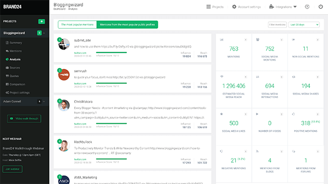Click lilachbullock profile avatar
The height and width of the screenshot is (184, 328).
pyautogui.click(x=64, y=146)
